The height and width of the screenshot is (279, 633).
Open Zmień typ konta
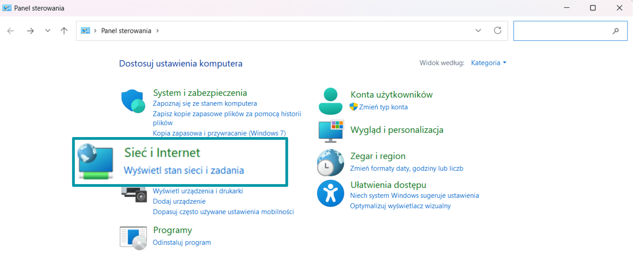383,107
